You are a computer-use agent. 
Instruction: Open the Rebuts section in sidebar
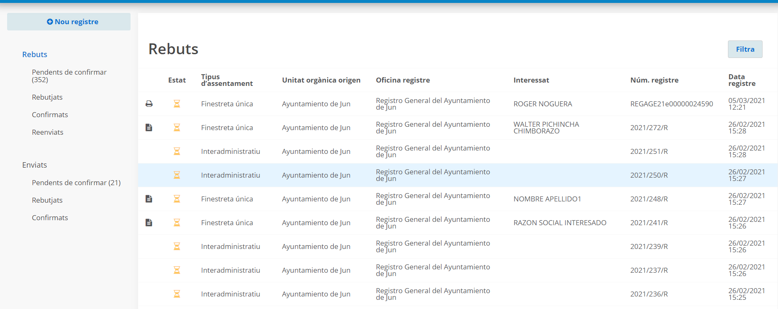(35, 55)
